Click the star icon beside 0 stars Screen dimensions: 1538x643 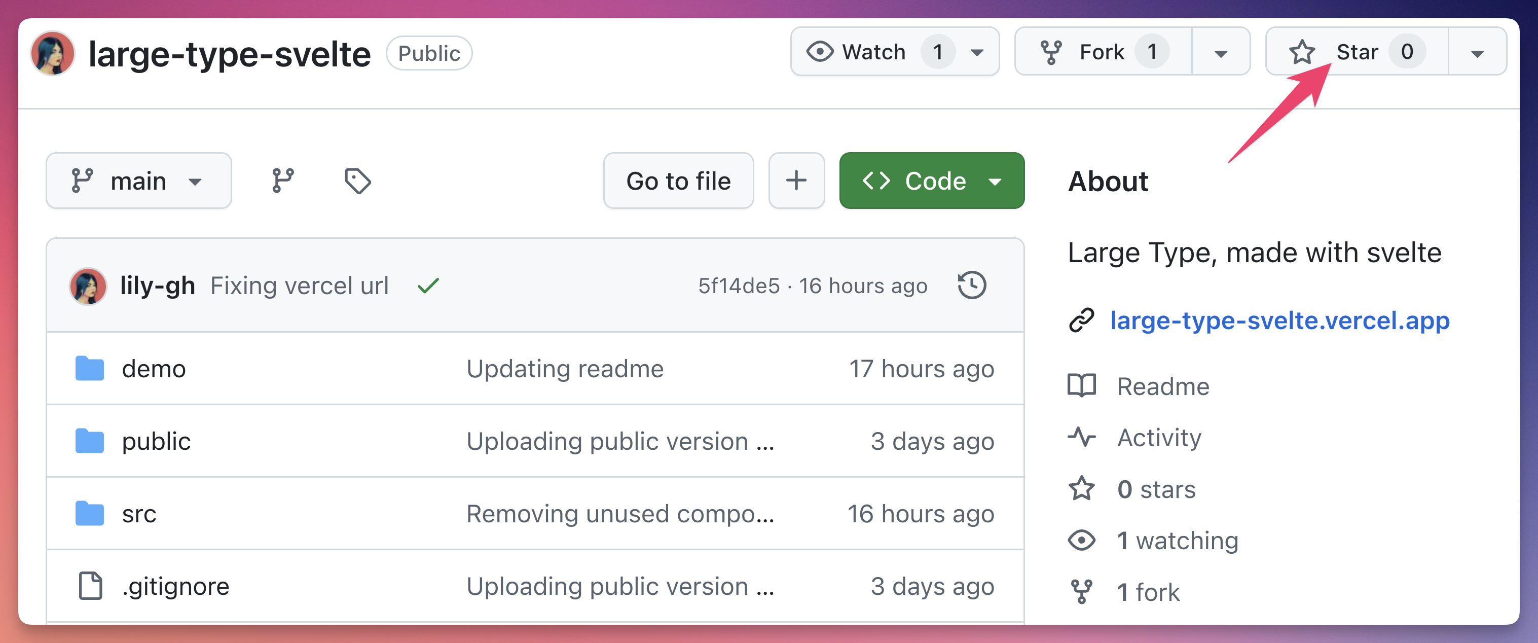click(x=1081, y=488)
